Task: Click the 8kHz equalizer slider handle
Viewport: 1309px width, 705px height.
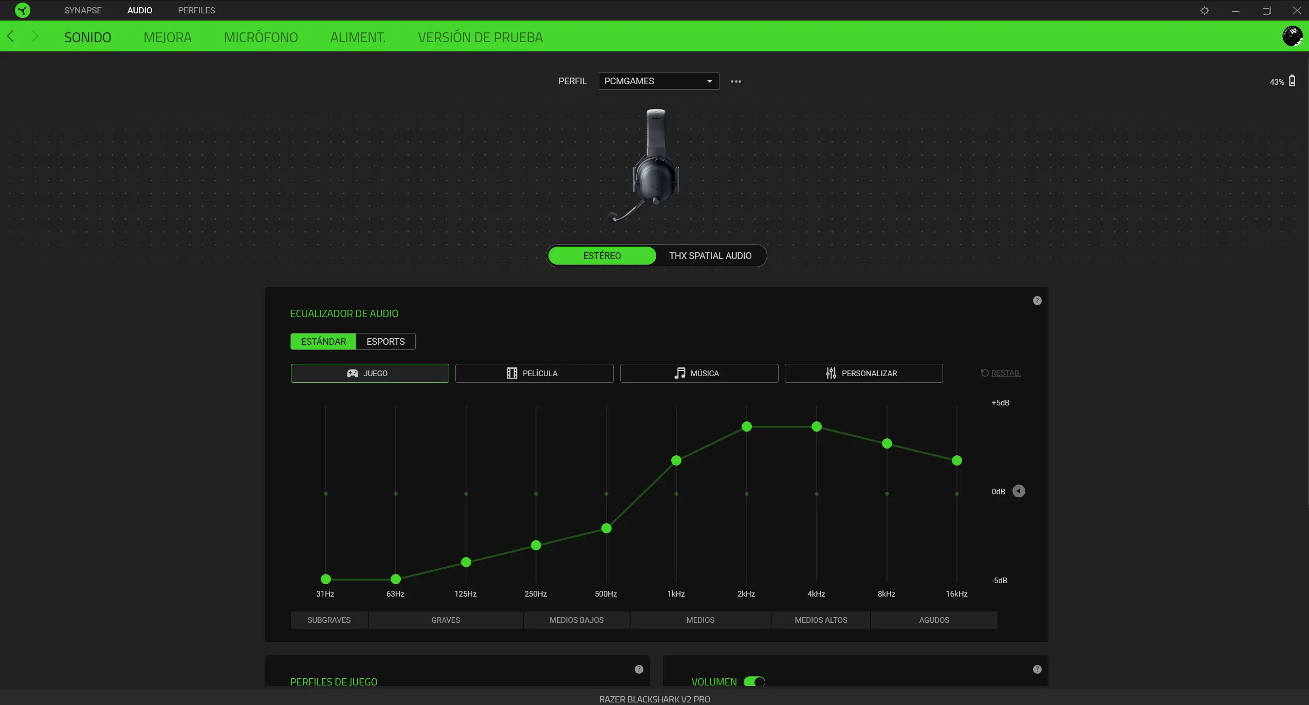Action: [887, 443]
